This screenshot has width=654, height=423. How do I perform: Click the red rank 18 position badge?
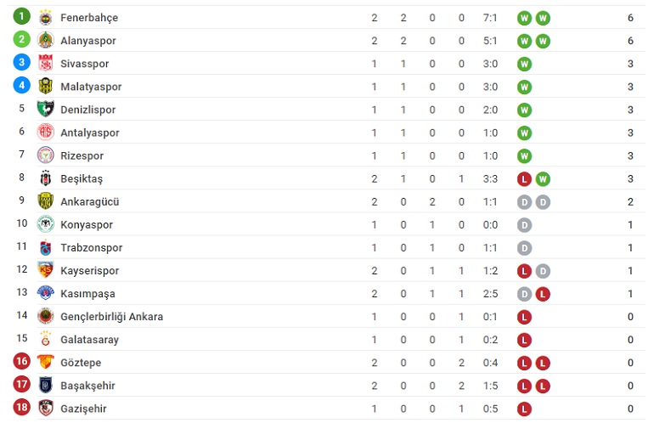pyautogui.click(x=22, y=407)
